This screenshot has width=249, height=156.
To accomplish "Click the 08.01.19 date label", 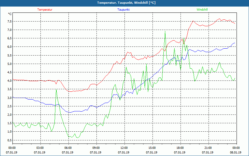I will pyautogui.click(x=236, y=153).
